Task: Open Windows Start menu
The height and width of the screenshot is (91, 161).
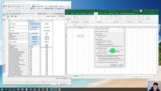Action: click(2, 89)
